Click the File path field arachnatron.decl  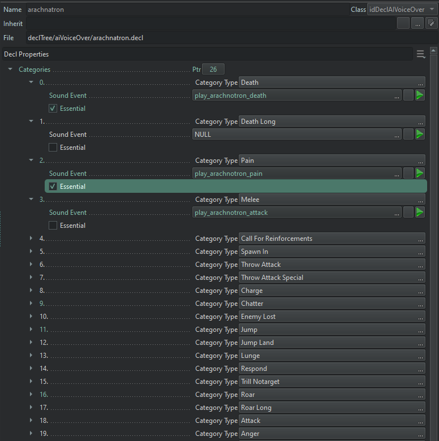[x=231, y=38]
